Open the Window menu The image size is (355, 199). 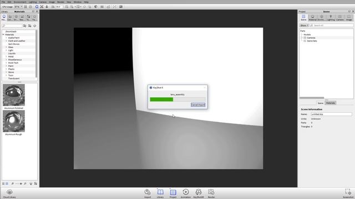click(78, 2)
